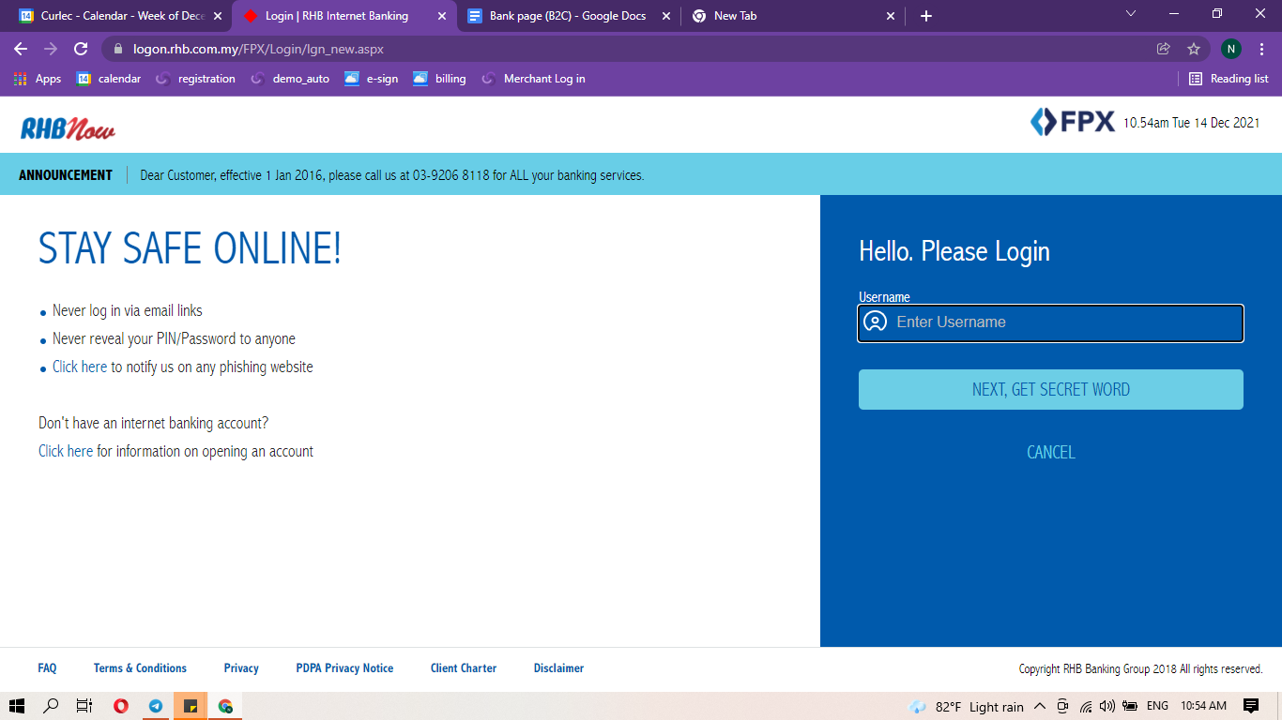Open the demo_auto bookmark

(290, 79)
